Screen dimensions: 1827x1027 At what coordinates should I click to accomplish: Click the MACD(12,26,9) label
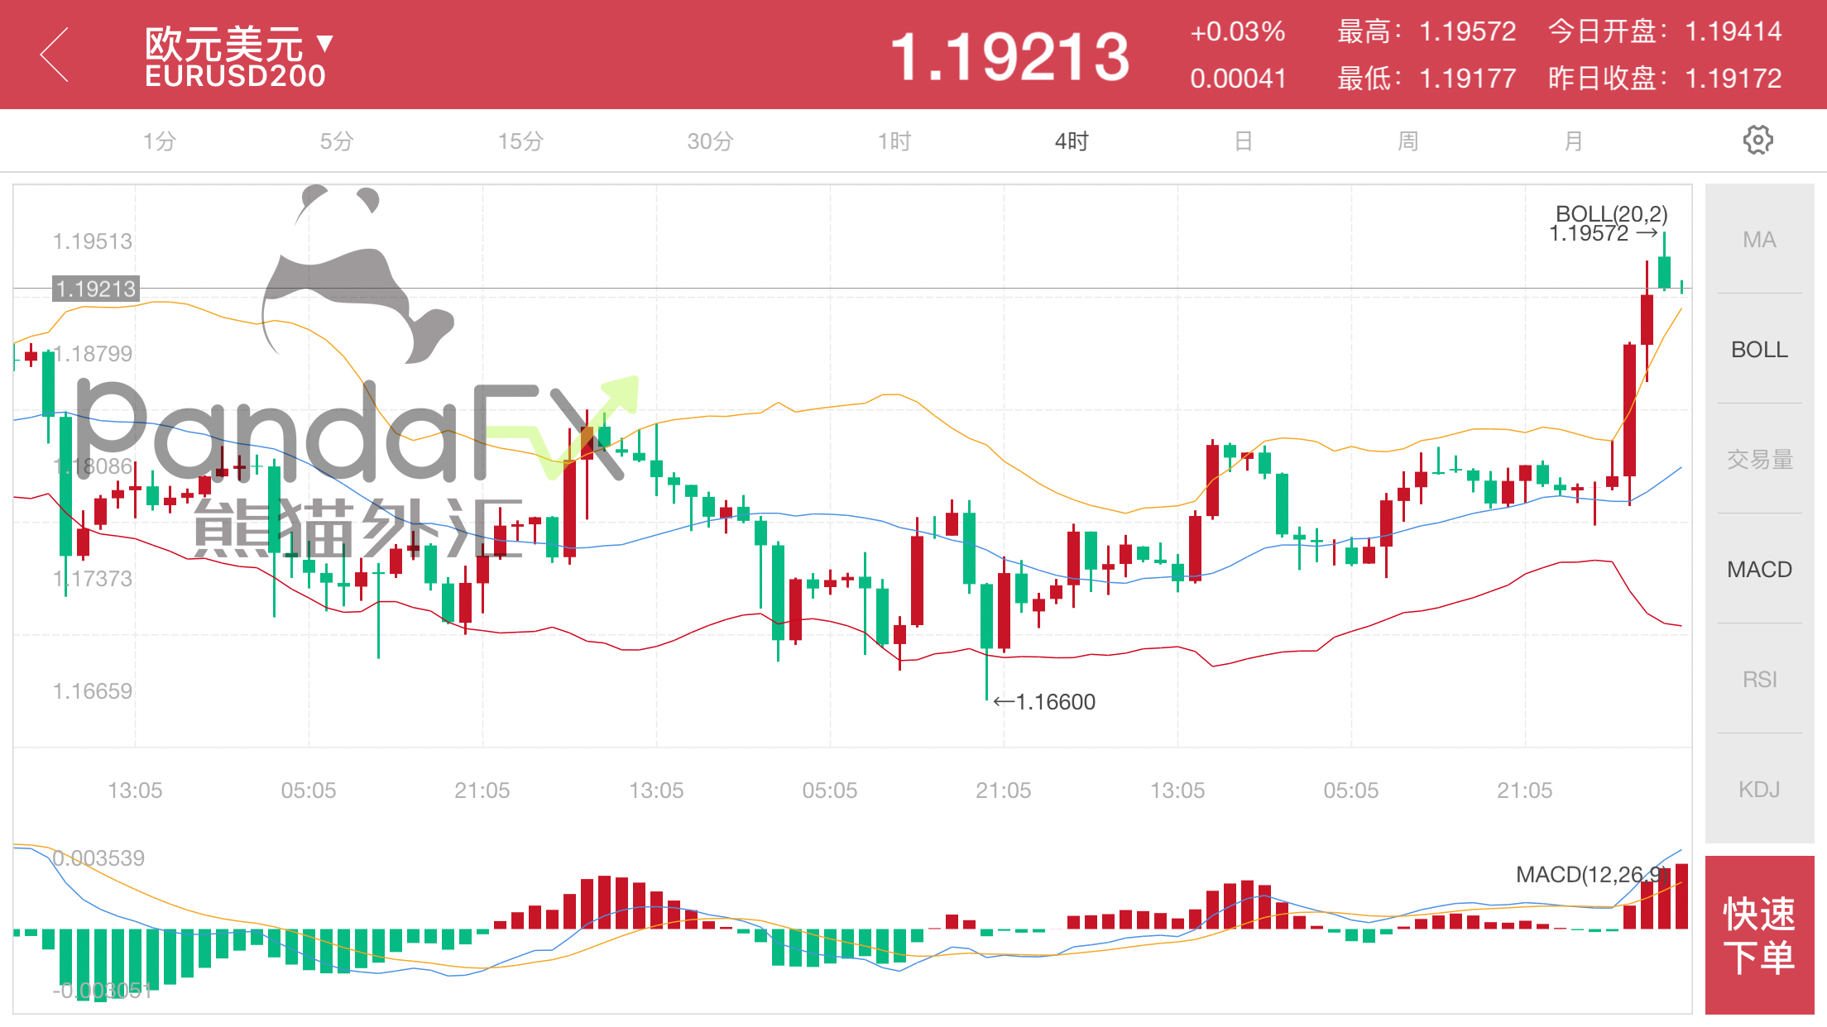1592,875
